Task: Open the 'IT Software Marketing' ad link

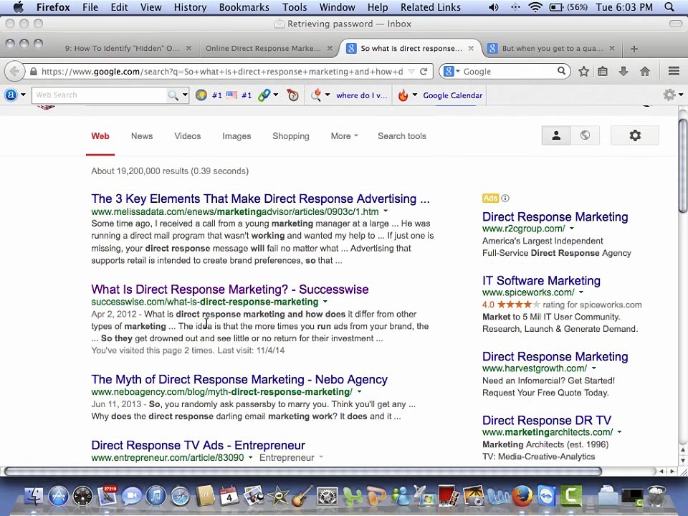Action: [542, 280]
